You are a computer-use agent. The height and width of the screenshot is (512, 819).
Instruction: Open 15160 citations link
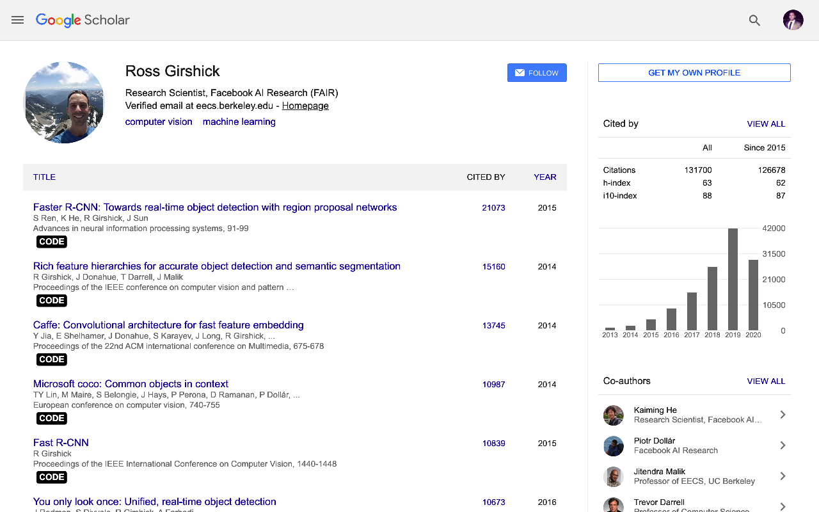(x=493, y=267)
